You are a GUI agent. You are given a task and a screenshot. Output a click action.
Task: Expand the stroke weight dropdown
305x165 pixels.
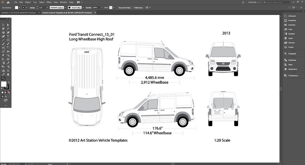click(x=47, y=7)
